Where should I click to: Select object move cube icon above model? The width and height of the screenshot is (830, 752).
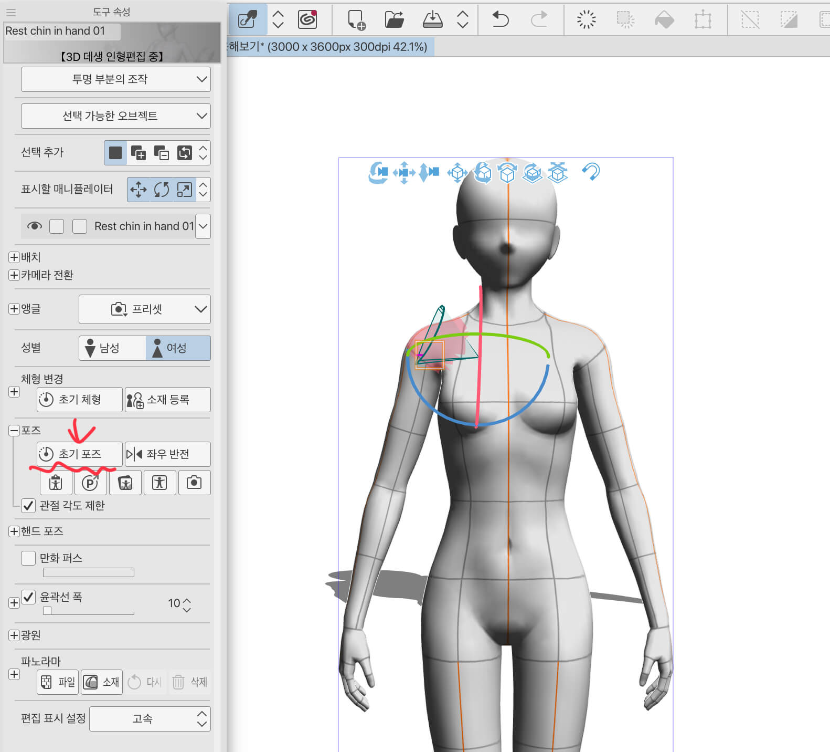coord(457,172)
